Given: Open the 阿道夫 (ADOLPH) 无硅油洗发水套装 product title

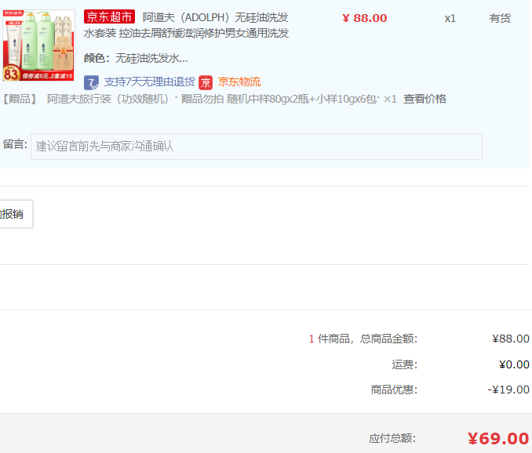Looking at the screenshot, I should tap(186, 25).
